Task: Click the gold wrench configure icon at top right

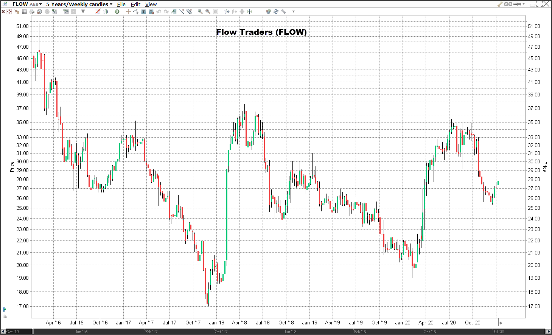Action: click(500, 4)
